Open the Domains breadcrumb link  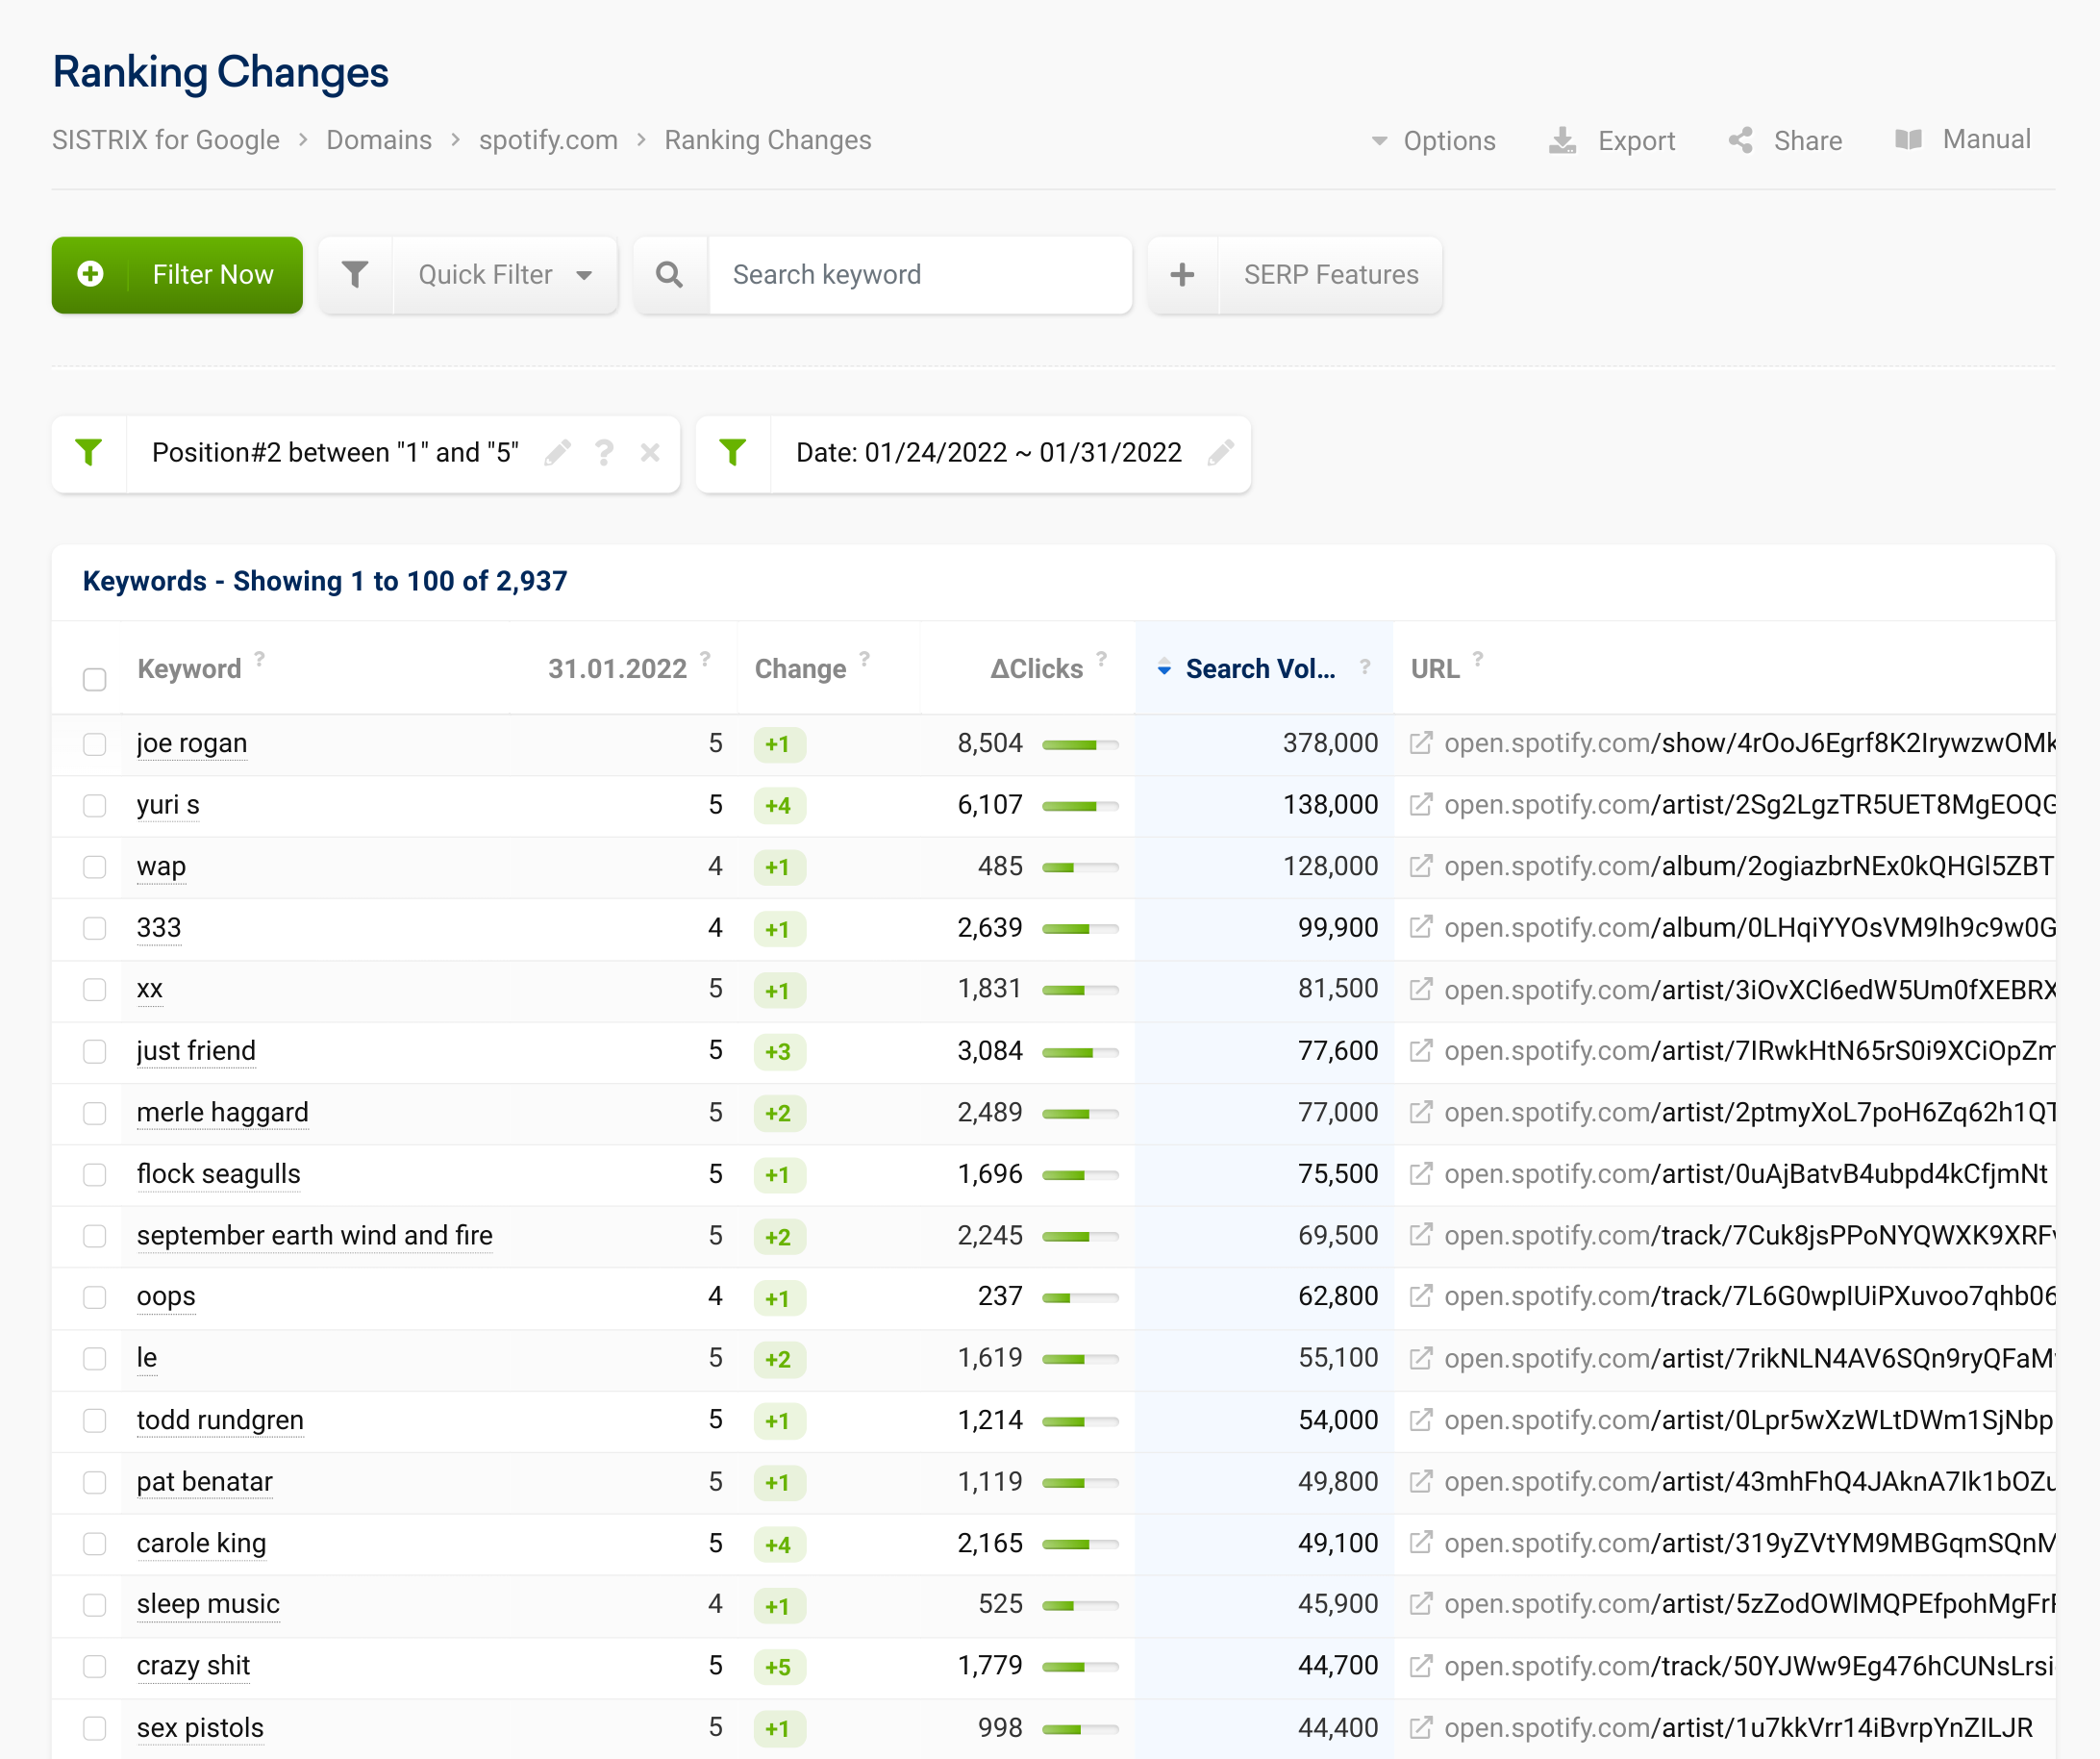(379, 140)
